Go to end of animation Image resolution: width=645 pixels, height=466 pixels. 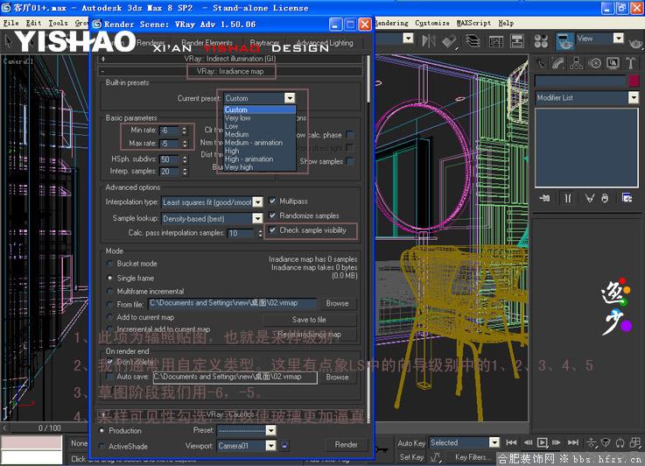573,442
